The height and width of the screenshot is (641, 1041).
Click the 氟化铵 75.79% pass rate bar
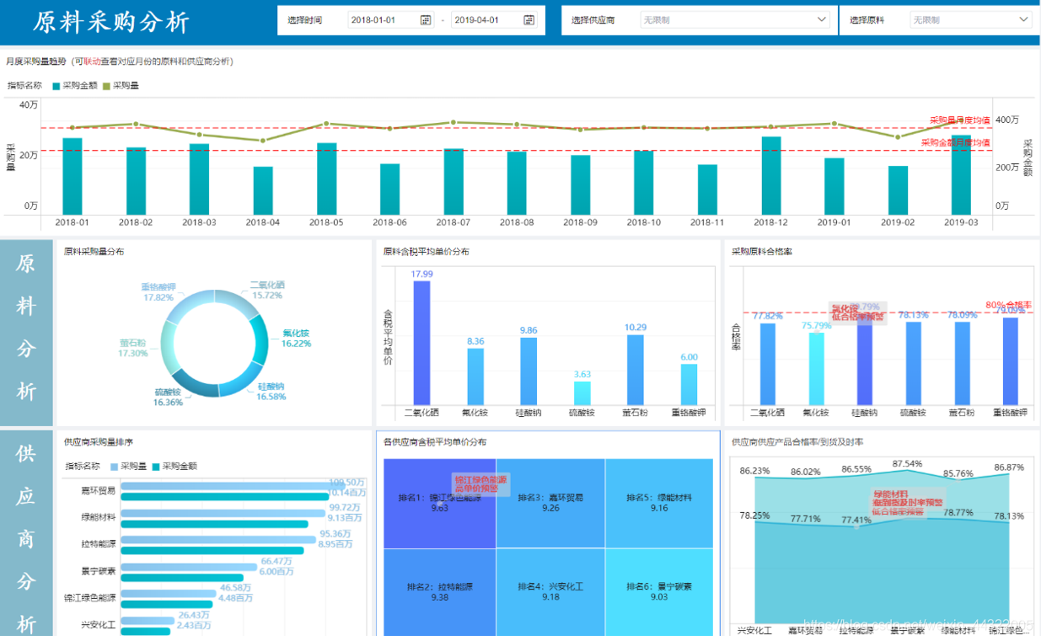pos(817,369)
